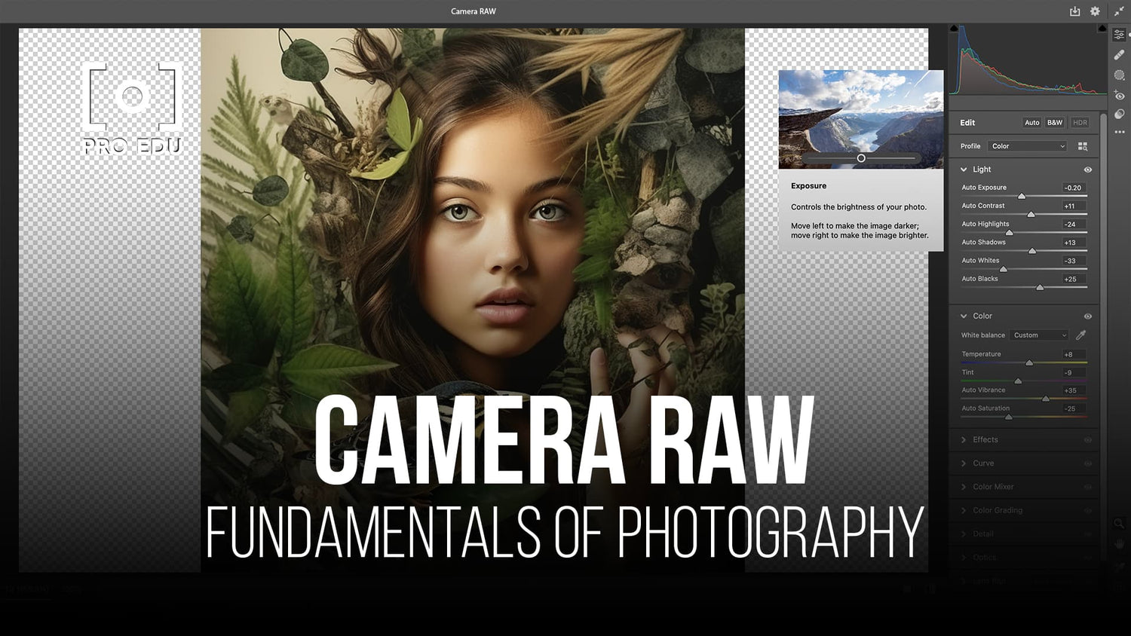Click the More Image Settings three-dot icon
This screenshot has width=1131, height=636.
(x=1119, y=132)
